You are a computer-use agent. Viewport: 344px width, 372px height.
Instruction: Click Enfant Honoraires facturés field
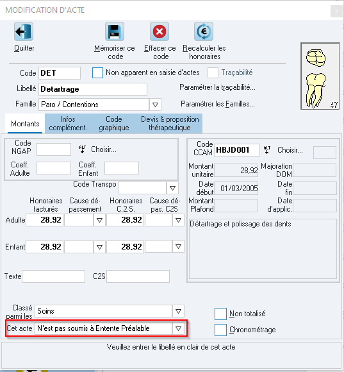[x=45, y=247]
